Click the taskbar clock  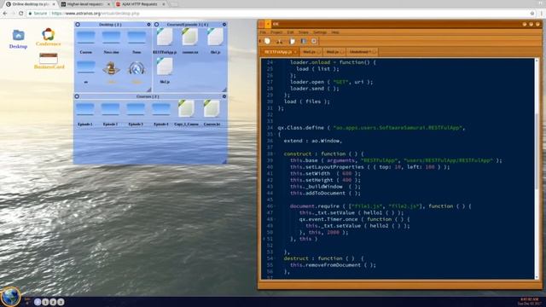click(x=528, y=301)
